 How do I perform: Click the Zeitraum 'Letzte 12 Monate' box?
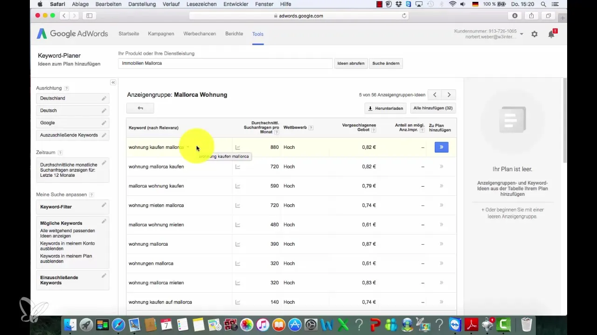pos(73,170)
